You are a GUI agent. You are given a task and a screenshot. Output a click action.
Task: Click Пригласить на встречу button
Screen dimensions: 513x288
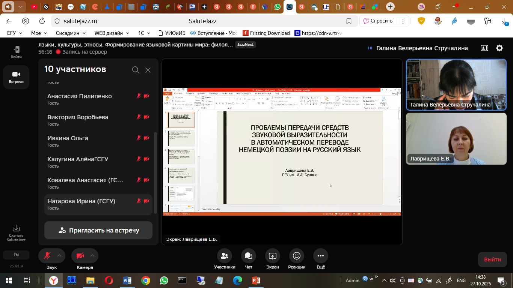[x=98, y=230]
